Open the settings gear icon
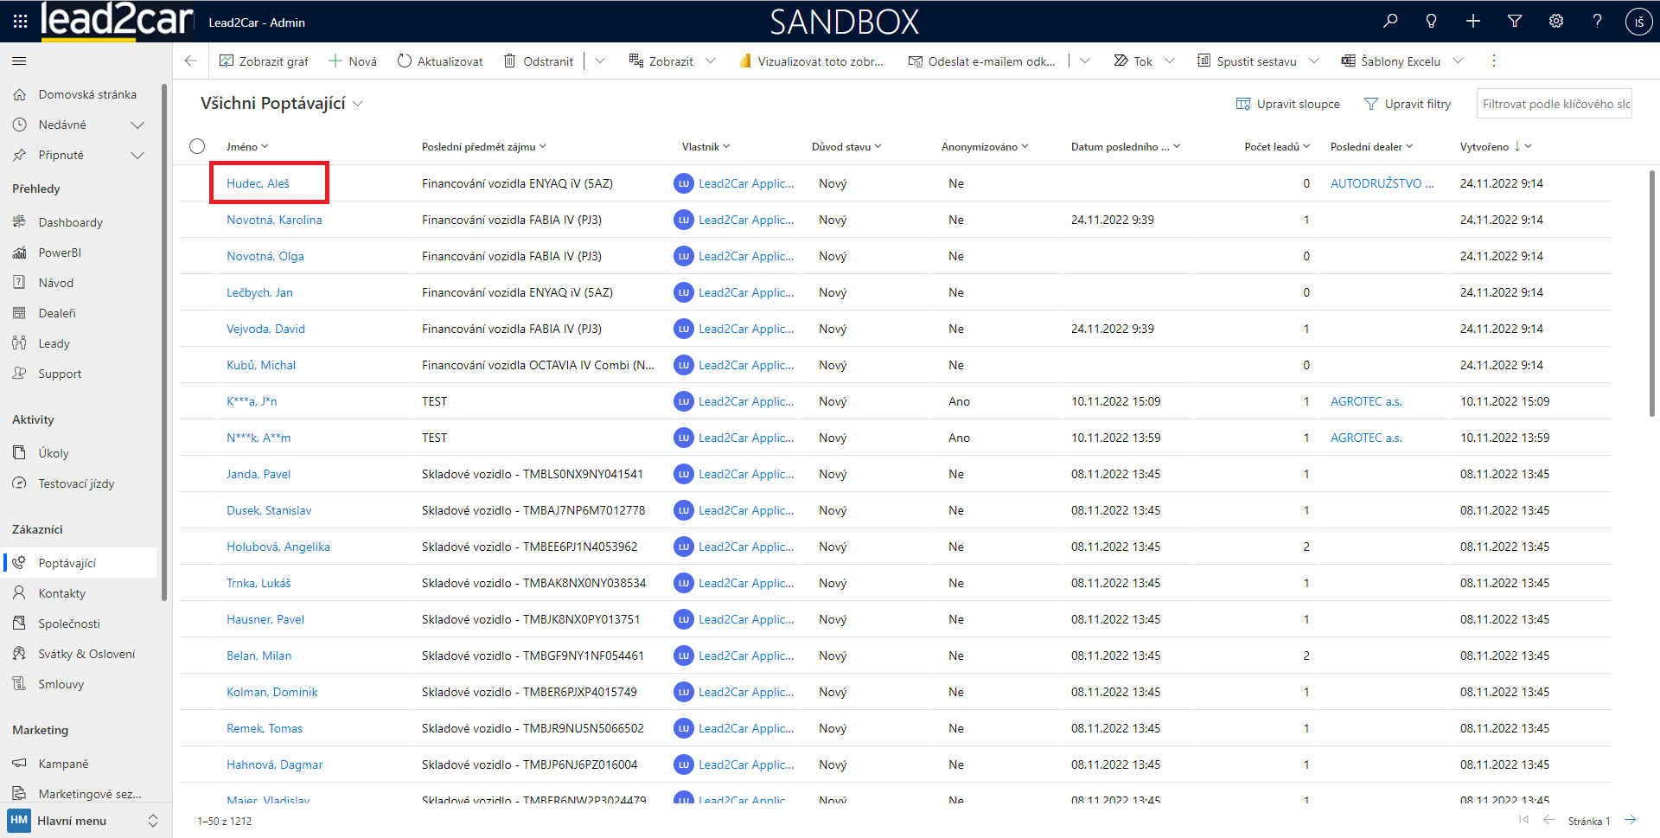Screen dimensions: 1660x838 tap(1556, 22)
